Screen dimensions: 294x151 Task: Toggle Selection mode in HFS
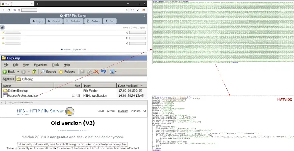click(74, 21)
